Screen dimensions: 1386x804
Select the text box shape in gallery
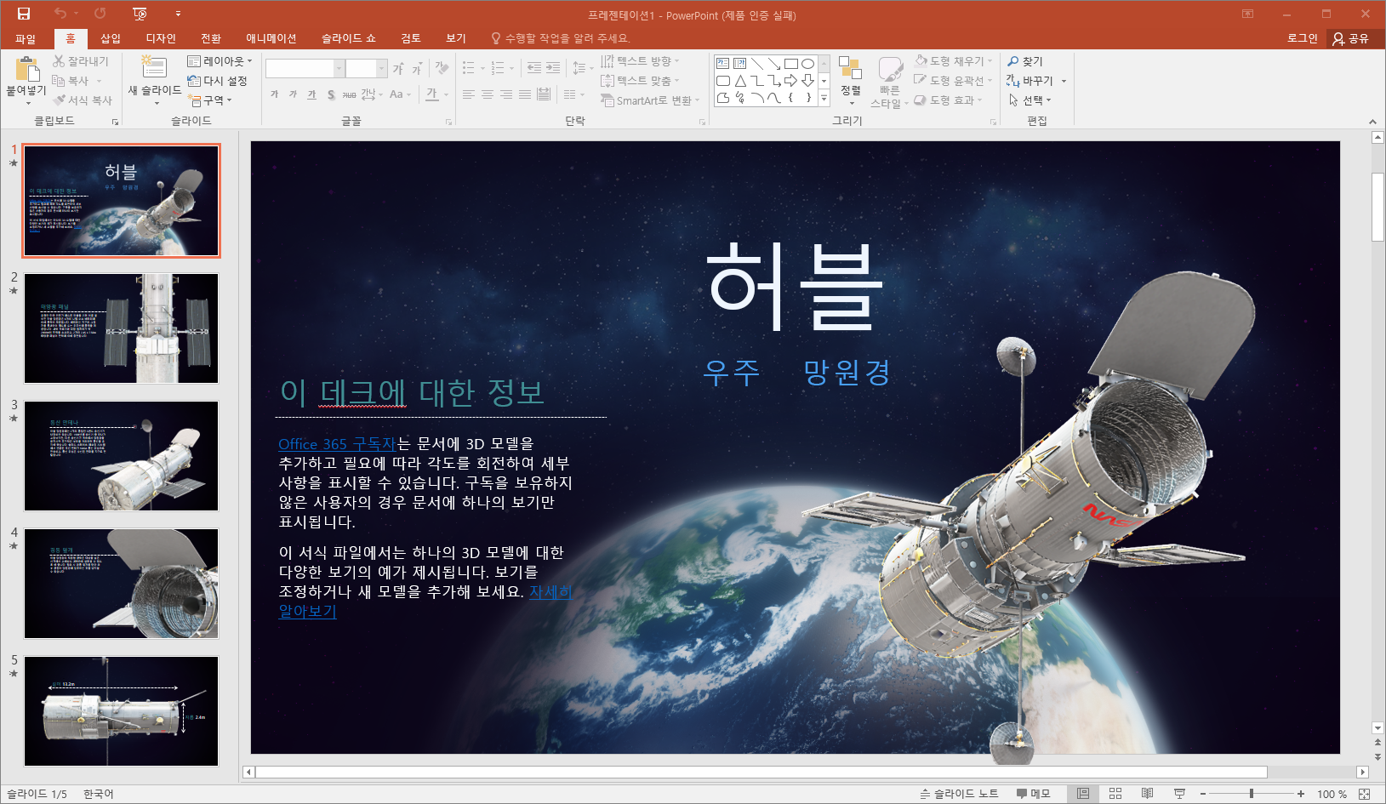click(722, 63)
